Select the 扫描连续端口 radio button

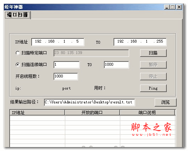tap(18, 65)
